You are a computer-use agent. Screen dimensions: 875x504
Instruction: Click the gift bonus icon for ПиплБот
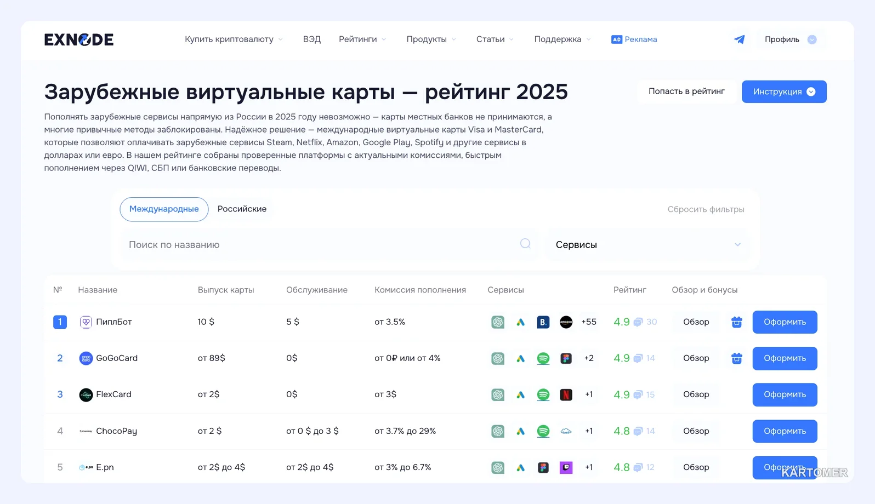737,322
